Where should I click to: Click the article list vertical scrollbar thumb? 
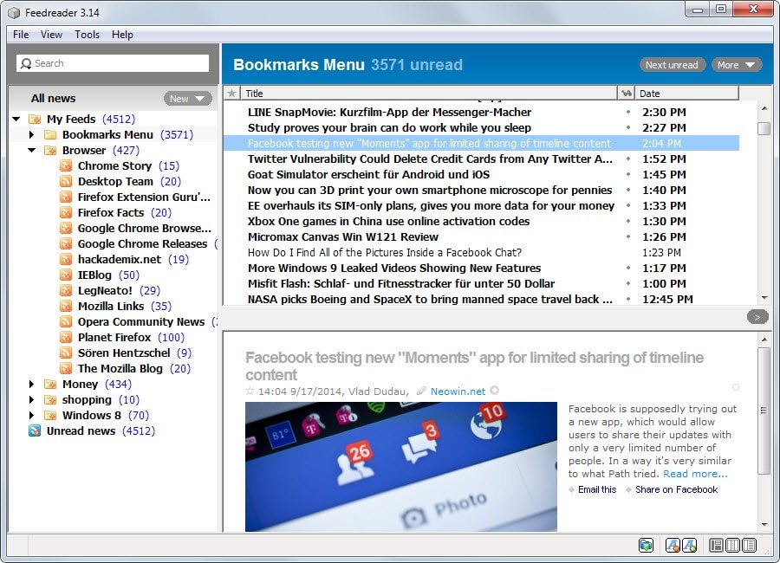[x=764, y=128]
